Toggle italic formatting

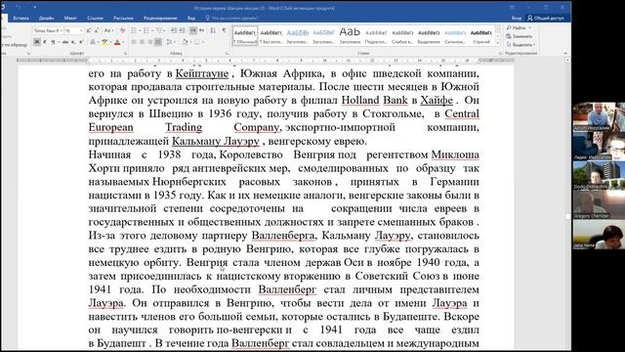tap(45, 42)
